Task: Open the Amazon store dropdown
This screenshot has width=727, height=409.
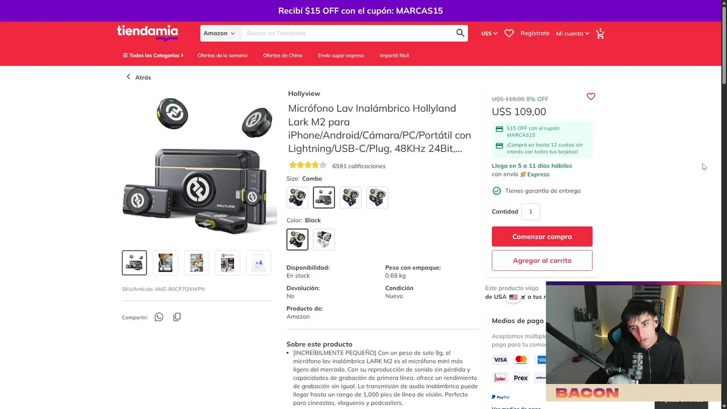Action: (x=220, y=33)
